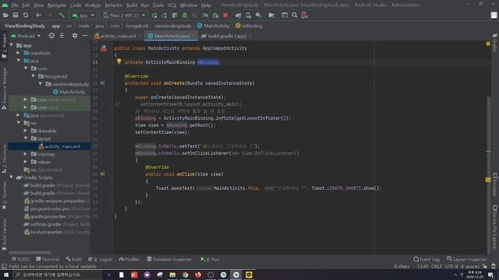Click the Collapse All icon in Project panel

[x=62, y=36]
